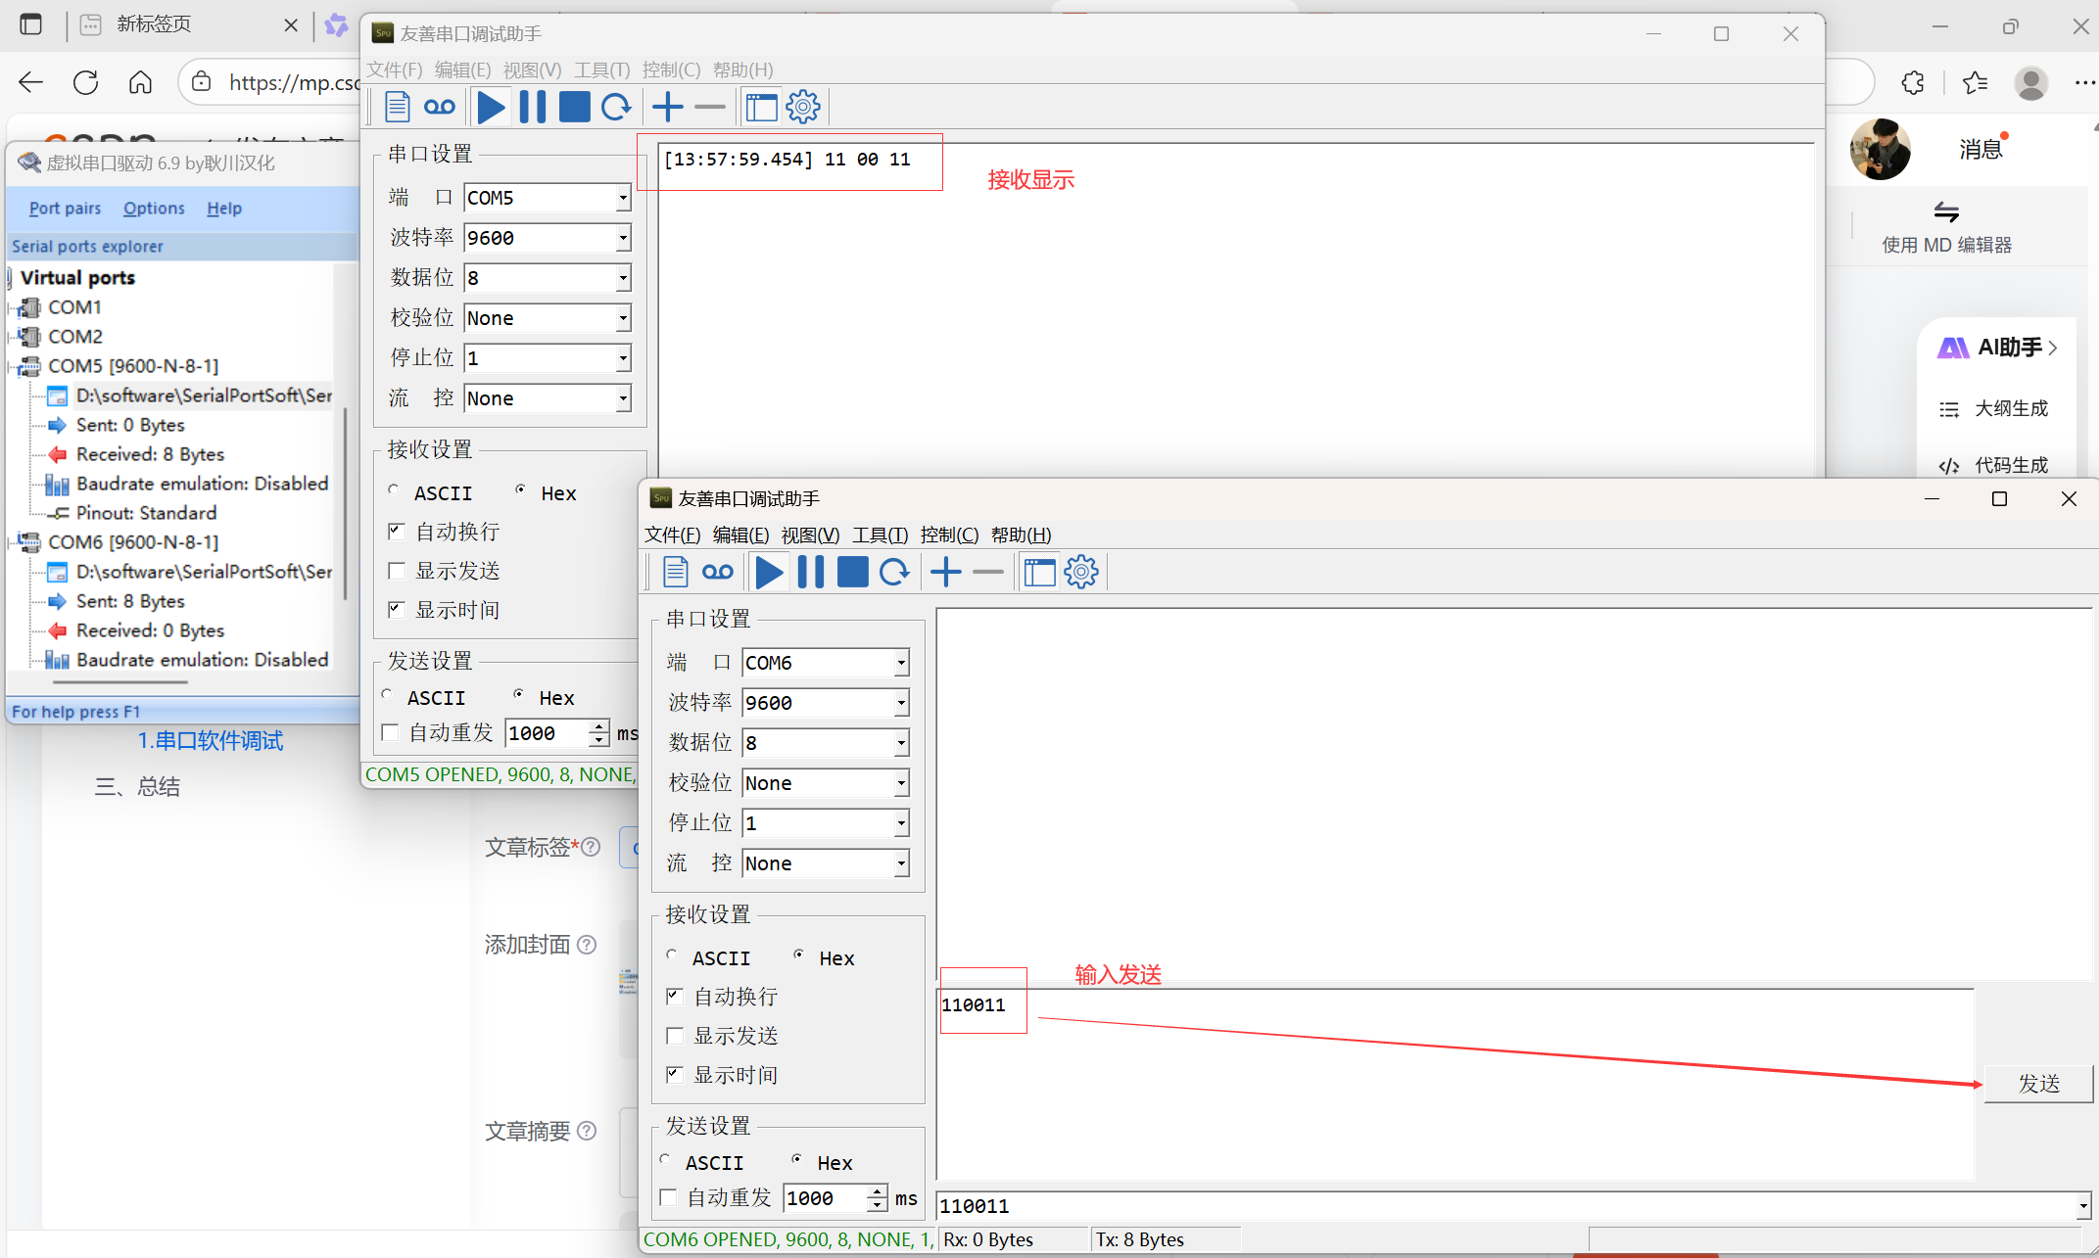This screenshot has height=1258, width=2099.
Task: Open the 波特率 9600 dropdown in COM6 window
Action: click(x=900, y=703)
